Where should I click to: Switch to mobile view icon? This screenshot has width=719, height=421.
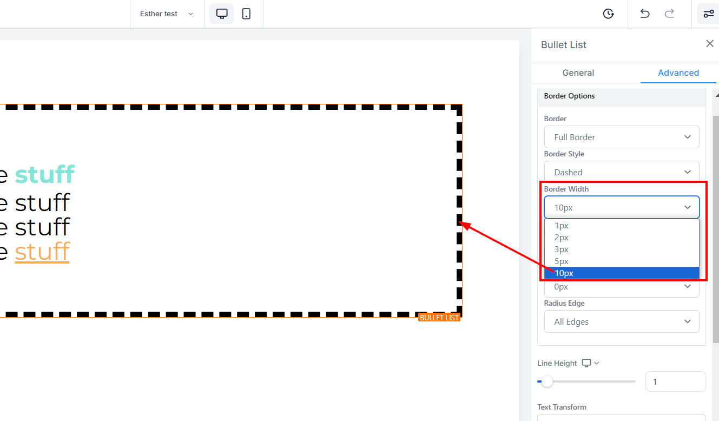(246, 14)
